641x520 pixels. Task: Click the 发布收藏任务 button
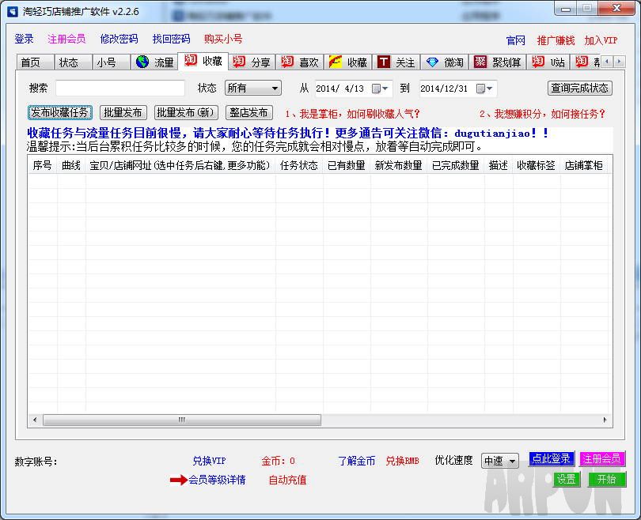[60, 113]
